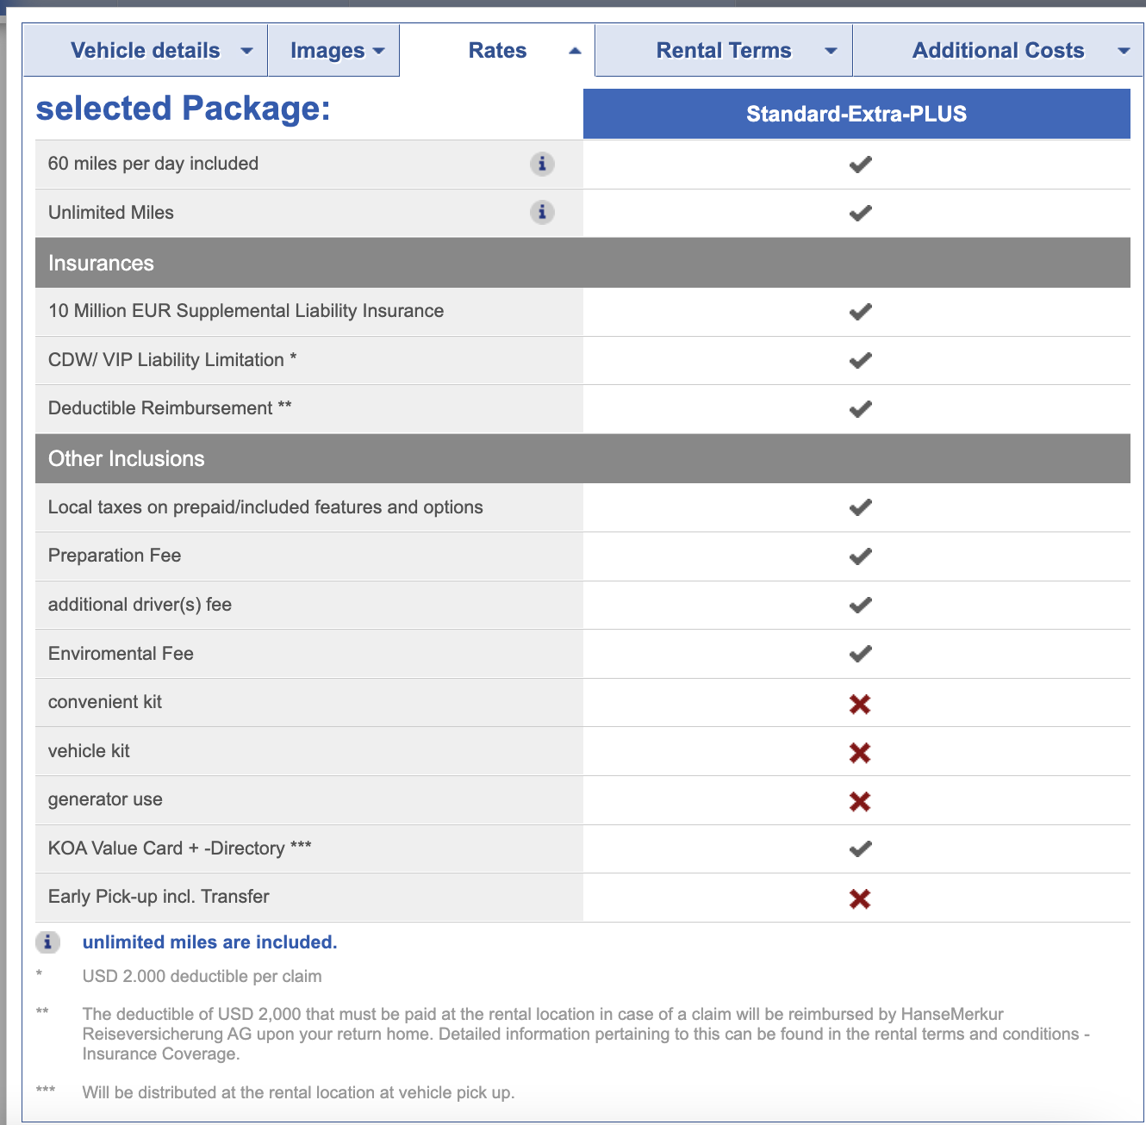Screen dimensions: 1146x1125
Task: Click checkmark for Enviromental Fee row
Action: coord(860,654)
